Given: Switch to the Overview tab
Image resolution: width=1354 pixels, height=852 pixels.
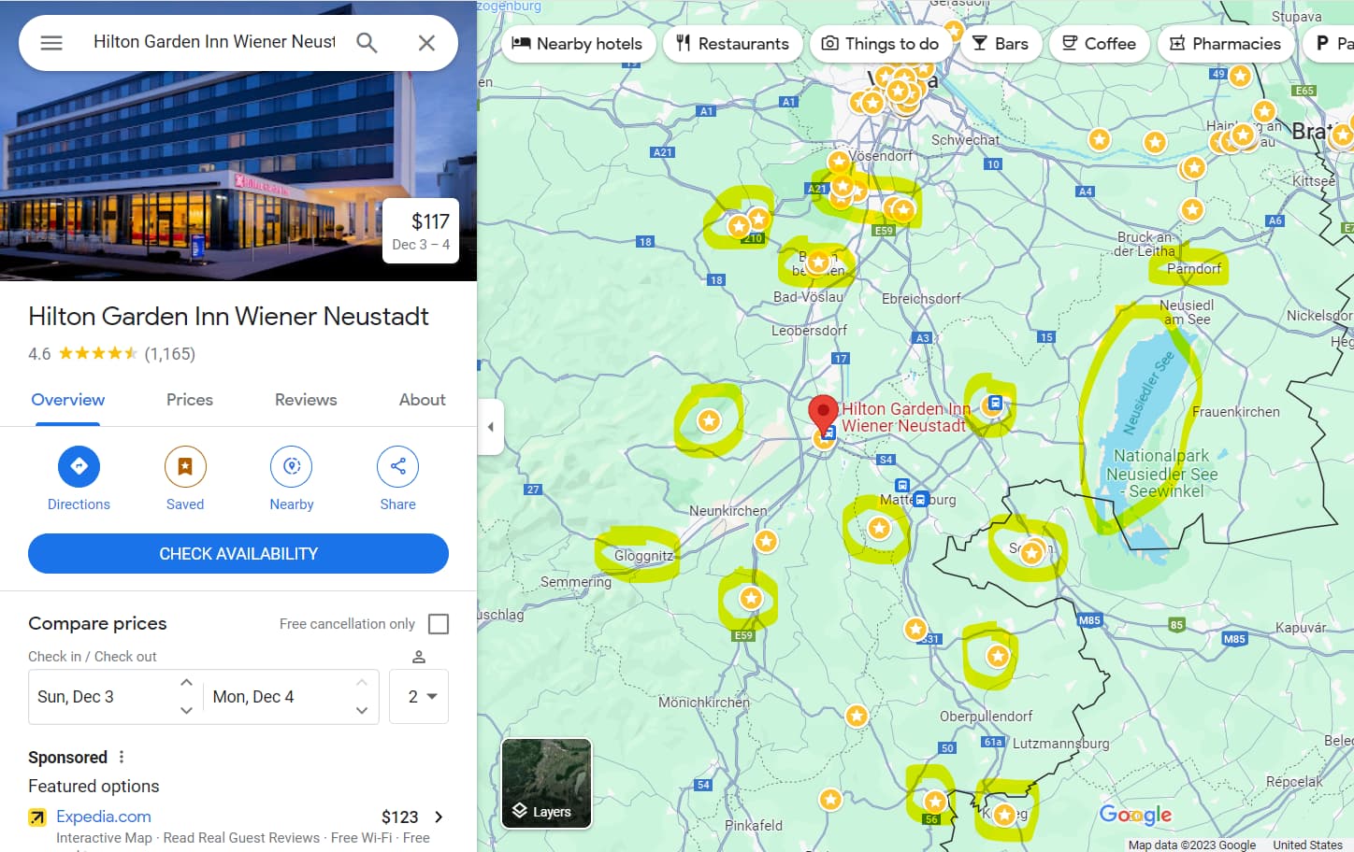Looking at the screenshot, I should [68, 400].
